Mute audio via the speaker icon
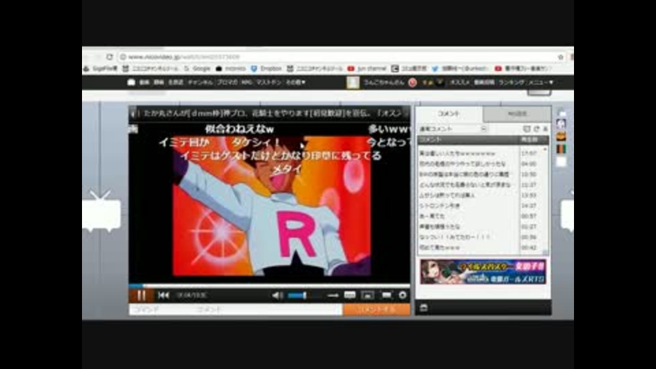This screenshot has width=656, height=369. 277,296
